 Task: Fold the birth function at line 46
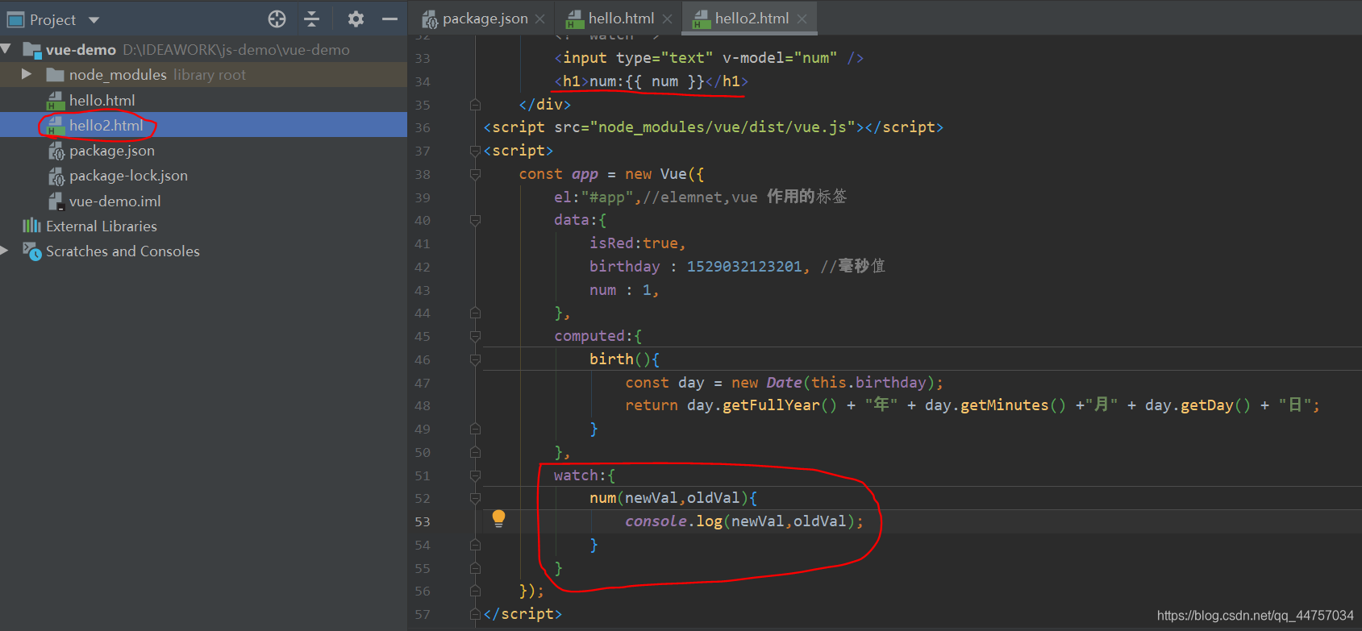475,359
